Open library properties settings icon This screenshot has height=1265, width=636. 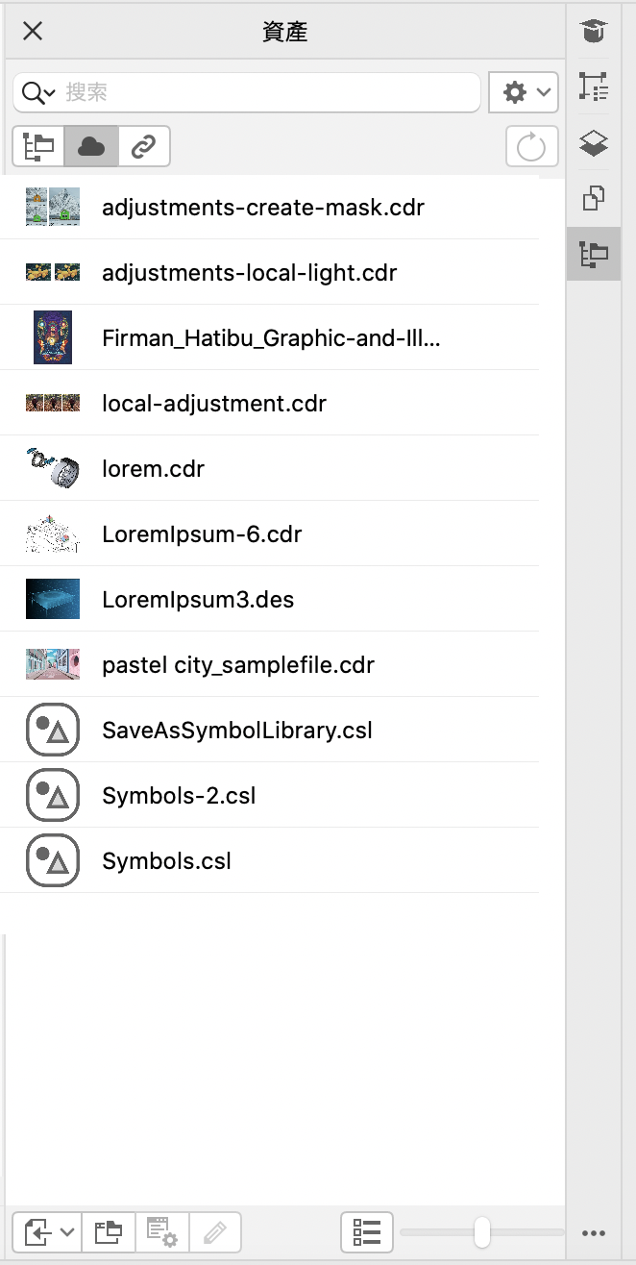(x=160, y=1231)
